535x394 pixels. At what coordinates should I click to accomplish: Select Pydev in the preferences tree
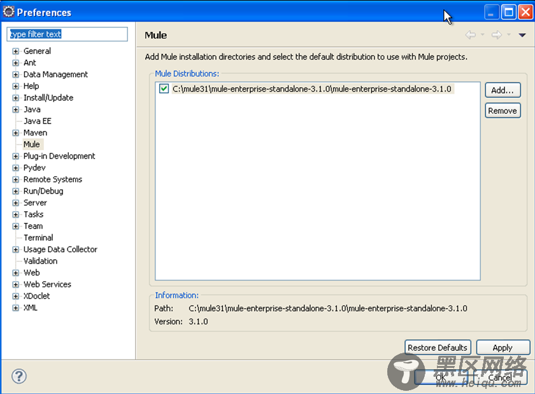pyautogui.click(x=34, y=168)
